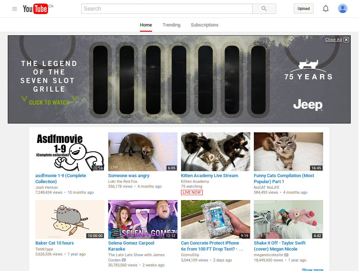This screenshot has width=362, height=271.
Task: Open The Late Late Show channel
Action: point(136,257)
